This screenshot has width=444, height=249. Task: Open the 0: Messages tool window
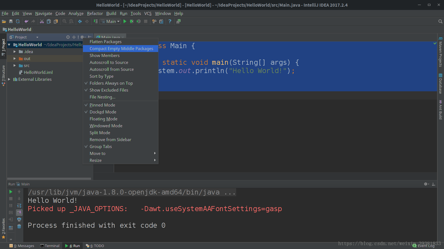tap(22, 246)
